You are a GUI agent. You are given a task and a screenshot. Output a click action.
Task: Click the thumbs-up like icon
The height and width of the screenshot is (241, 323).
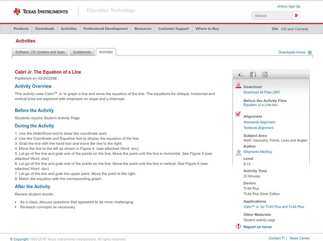click(241, 75)
